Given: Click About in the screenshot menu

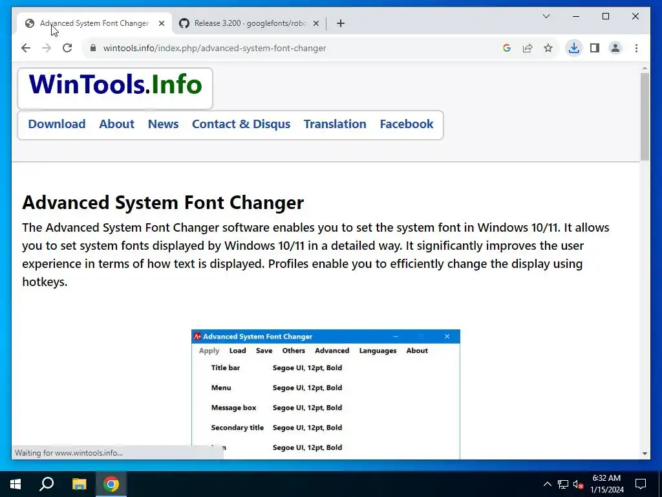Looking at the screenshot, I should (417, 351).
